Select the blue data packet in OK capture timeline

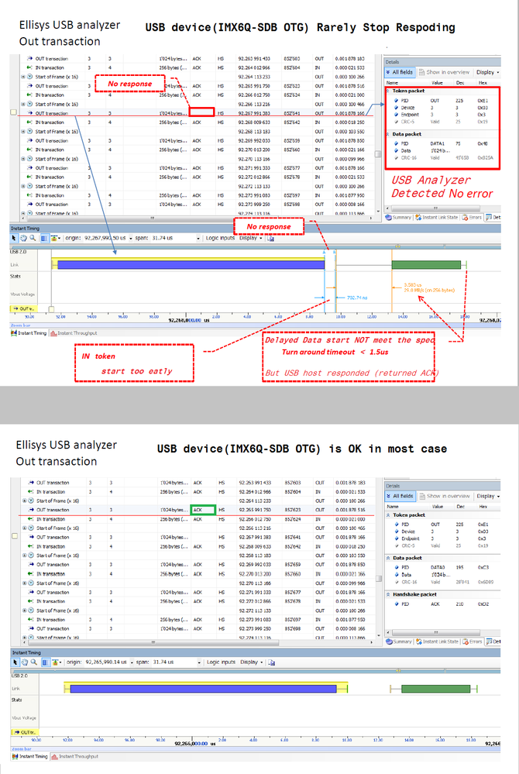click(x=203, y=689)
